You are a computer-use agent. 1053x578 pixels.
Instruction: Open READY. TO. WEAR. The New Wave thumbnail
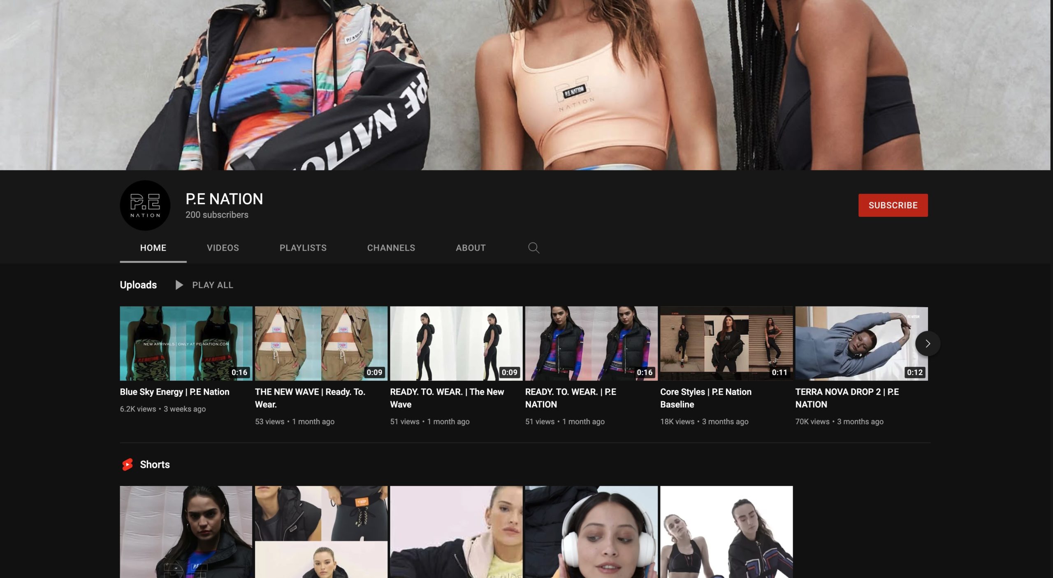click(456, 343)
